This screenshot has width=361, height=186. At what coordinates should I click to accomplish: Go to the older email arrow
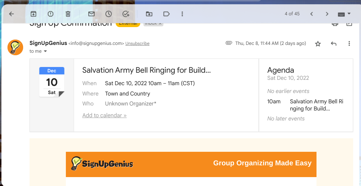[327, 14]
